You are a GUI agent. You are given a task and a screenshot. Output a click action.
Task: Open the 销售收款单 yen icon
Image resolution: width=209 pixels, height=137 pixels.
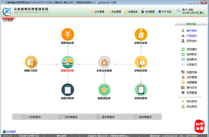click(x=68, y=34)
